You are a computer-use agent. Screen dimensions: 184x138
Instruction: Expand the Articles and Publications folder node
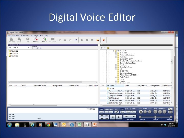click(116, 55)
